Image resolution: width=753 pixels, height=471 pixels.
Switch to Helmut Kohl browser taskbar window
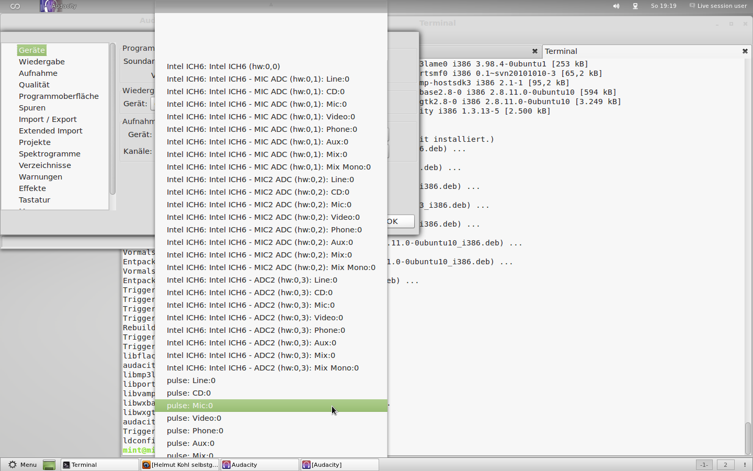tap(180, 465)
